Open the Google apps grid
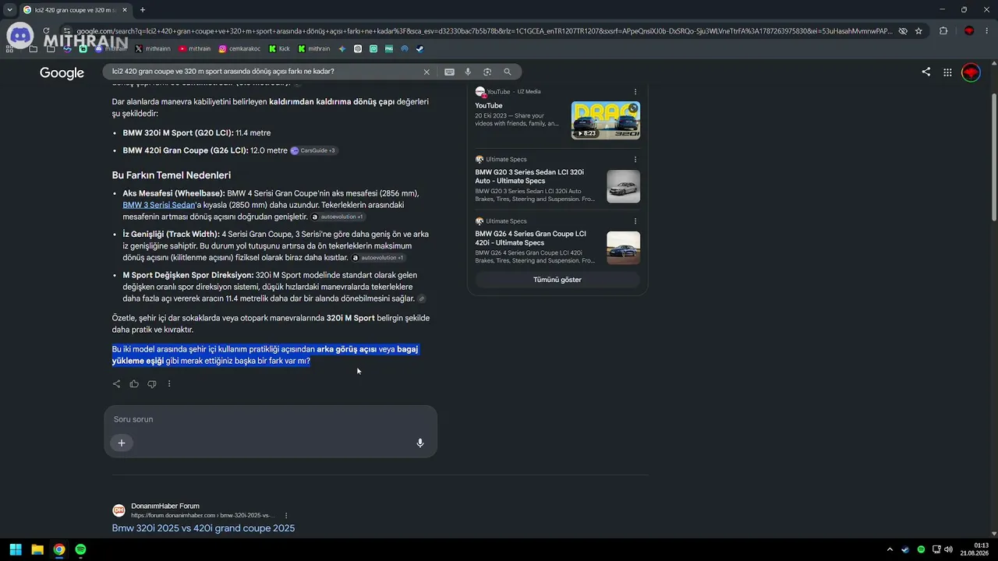 (x=947, y=72)
